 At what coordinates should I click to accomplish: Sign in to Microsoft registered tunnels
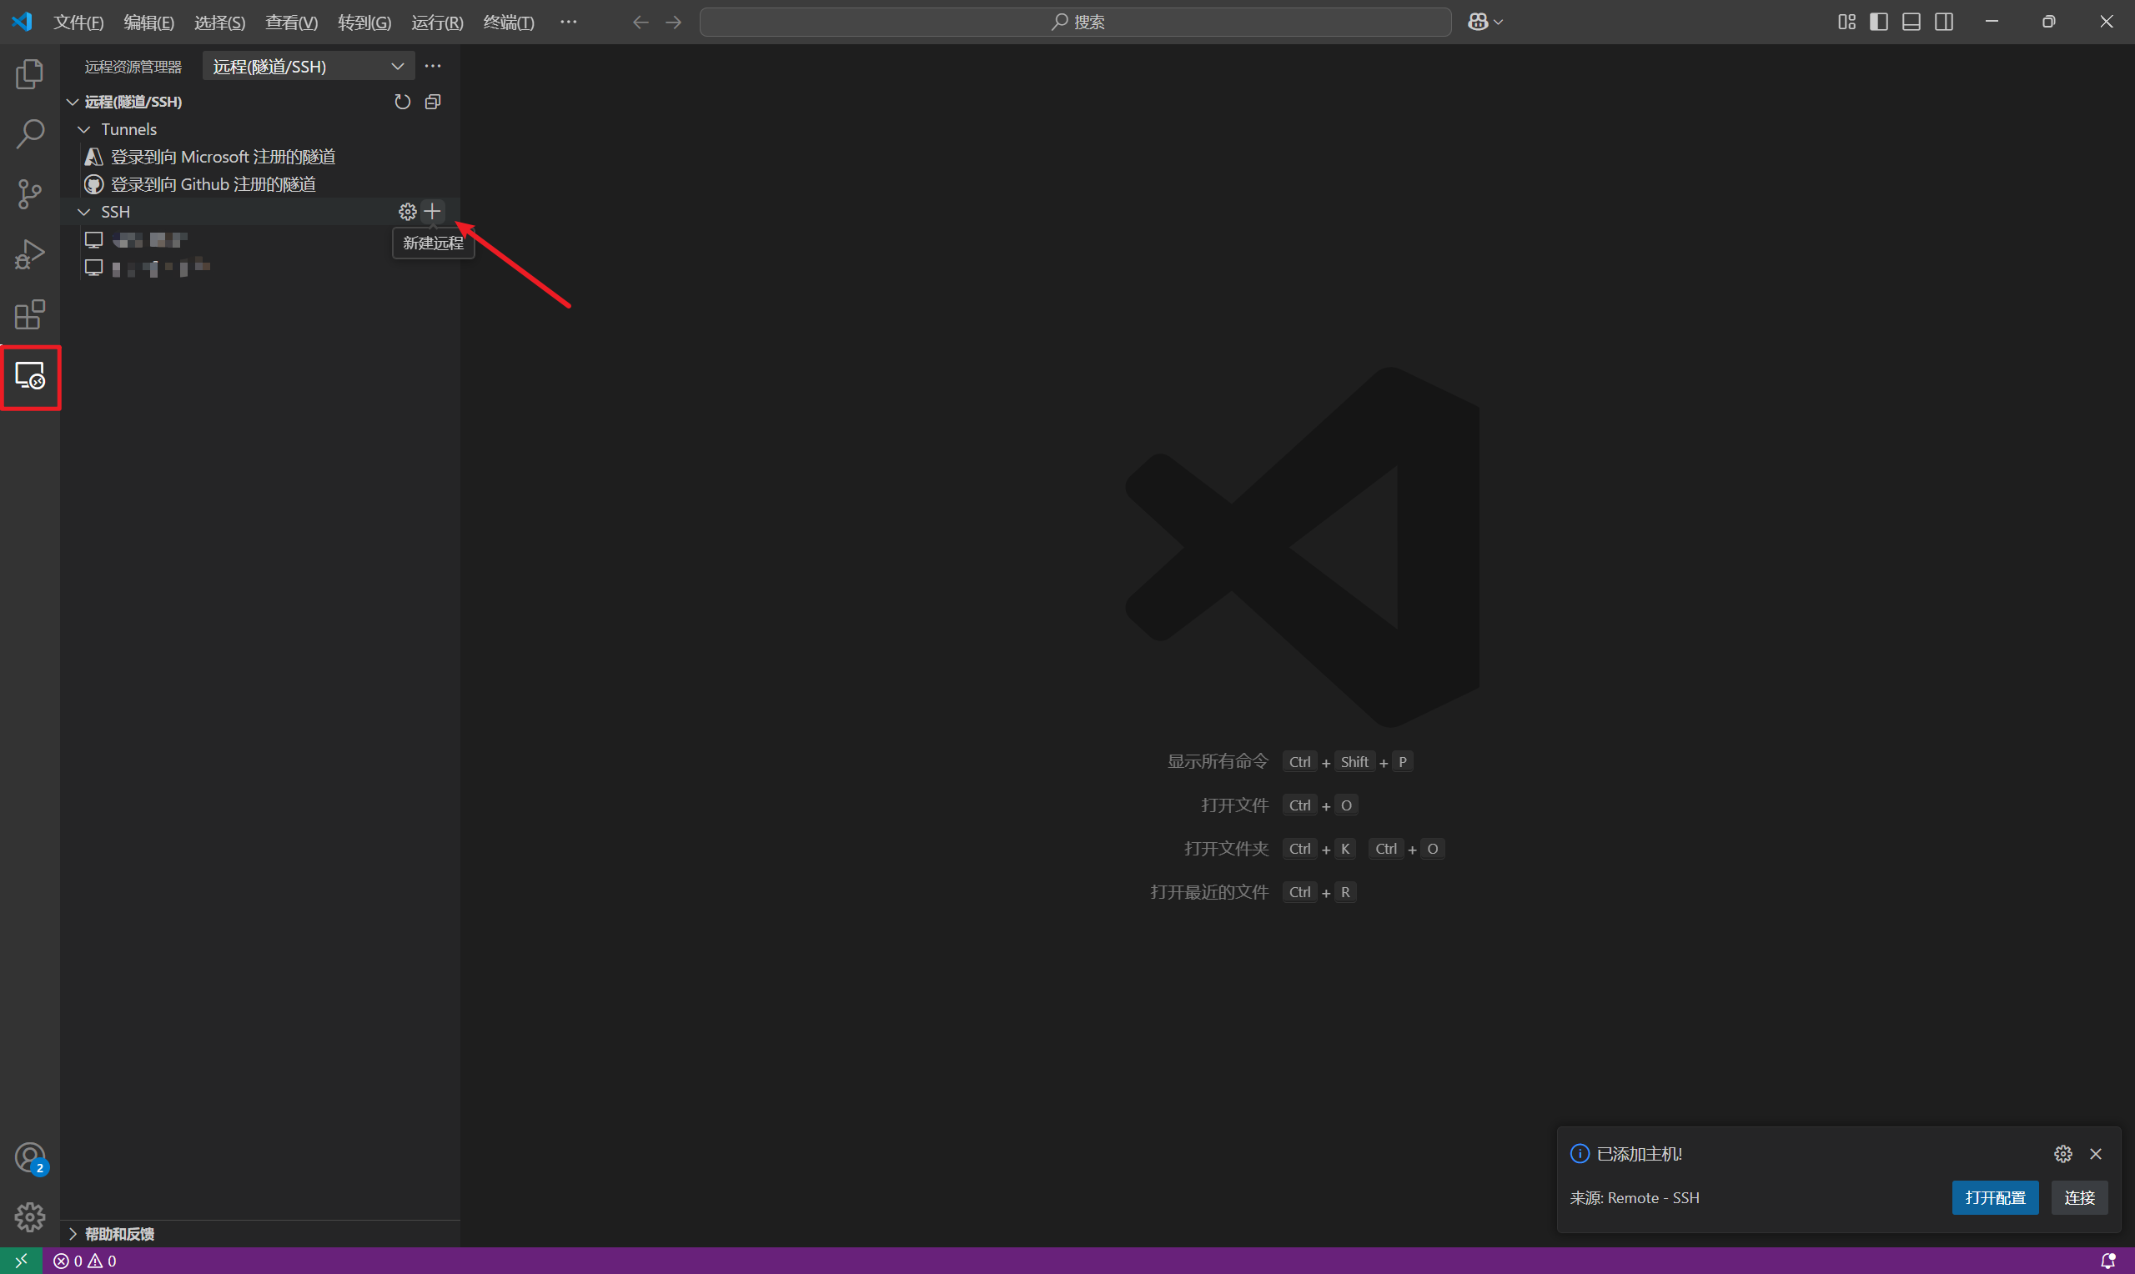[x=224, y=157]
